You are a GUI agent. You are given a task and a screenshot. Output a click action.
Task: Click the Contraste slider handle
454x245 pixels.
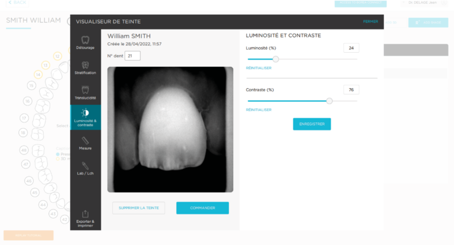[329, 101]
